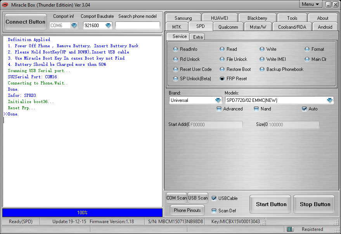Open the Extra sub-tab

tap(198, 37)
